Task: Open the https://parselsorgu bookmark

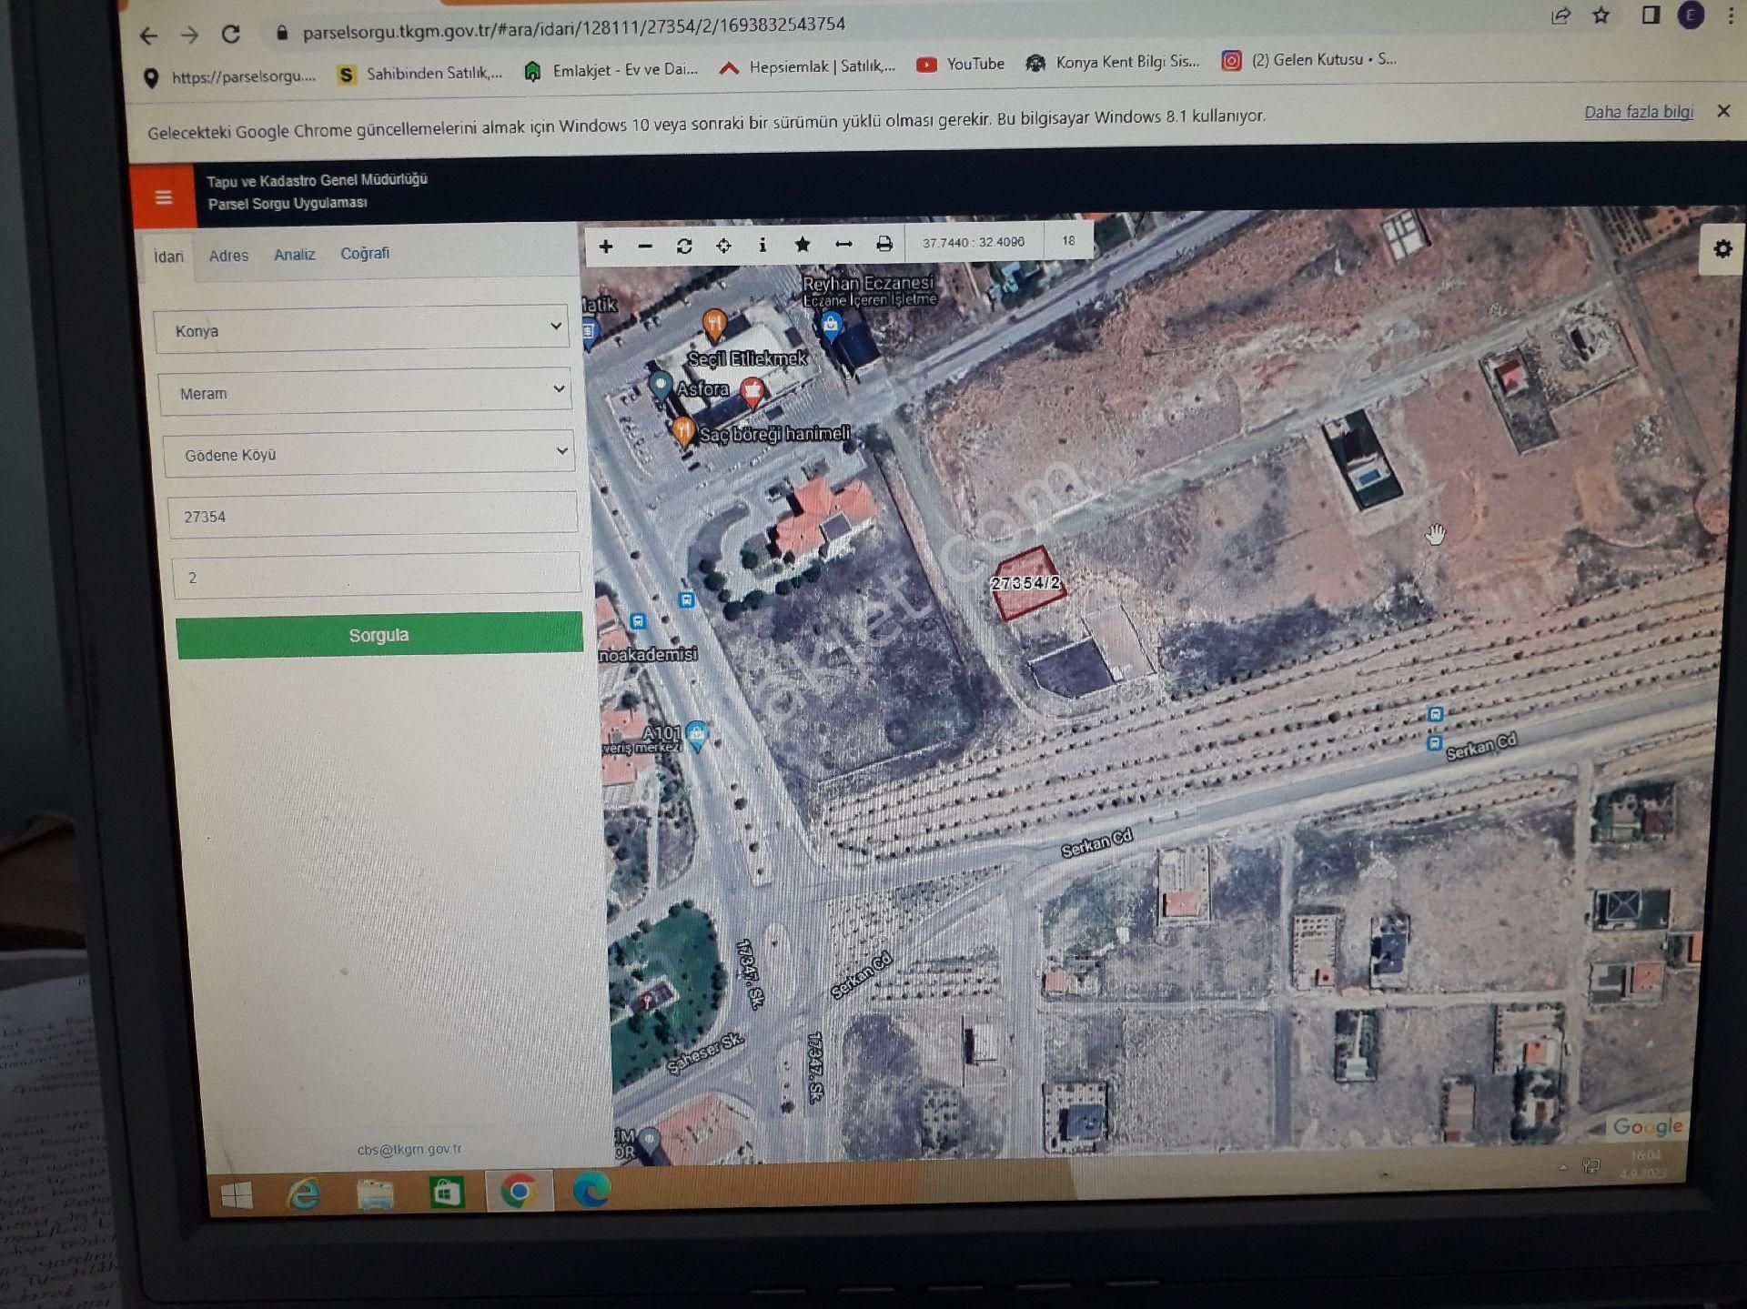Action: pos(230,76)
